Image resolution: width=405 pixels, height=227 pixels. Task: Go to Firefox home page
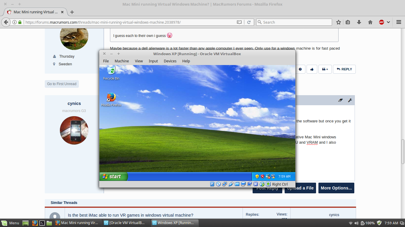tap(370, 22)
